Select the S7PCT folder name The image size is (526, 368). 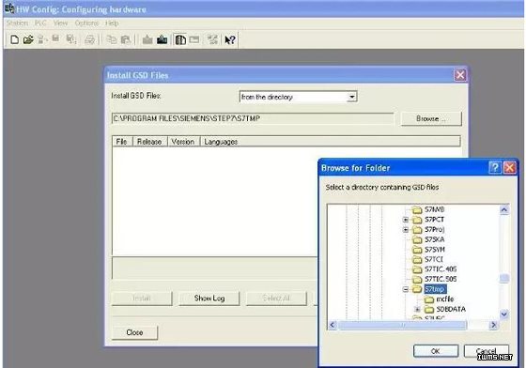pyautogui.click(x=434, y=220)
